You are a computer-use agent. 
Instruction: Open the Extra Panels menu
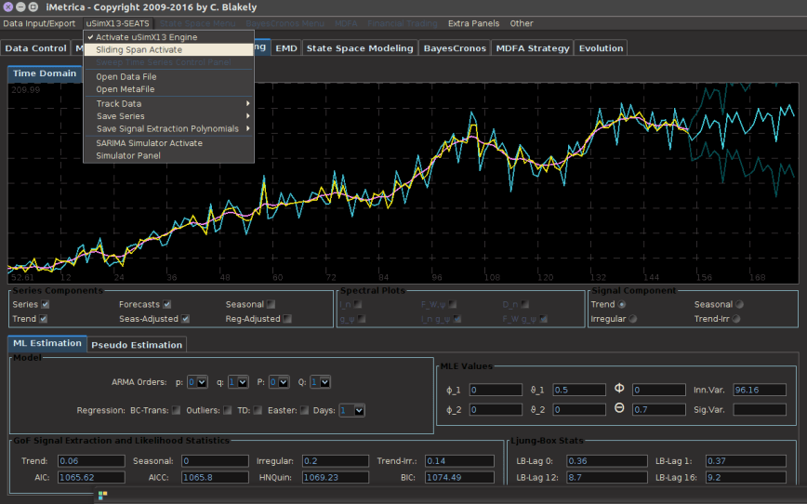(472, 23)
